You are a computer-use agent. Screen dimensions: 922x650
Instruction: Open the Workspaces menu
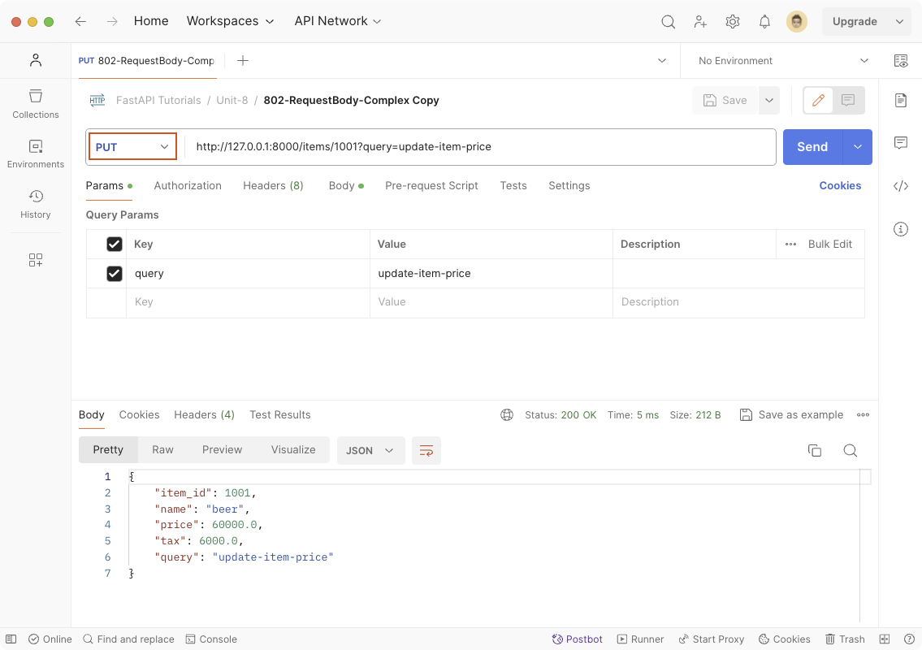coord(231,21)
